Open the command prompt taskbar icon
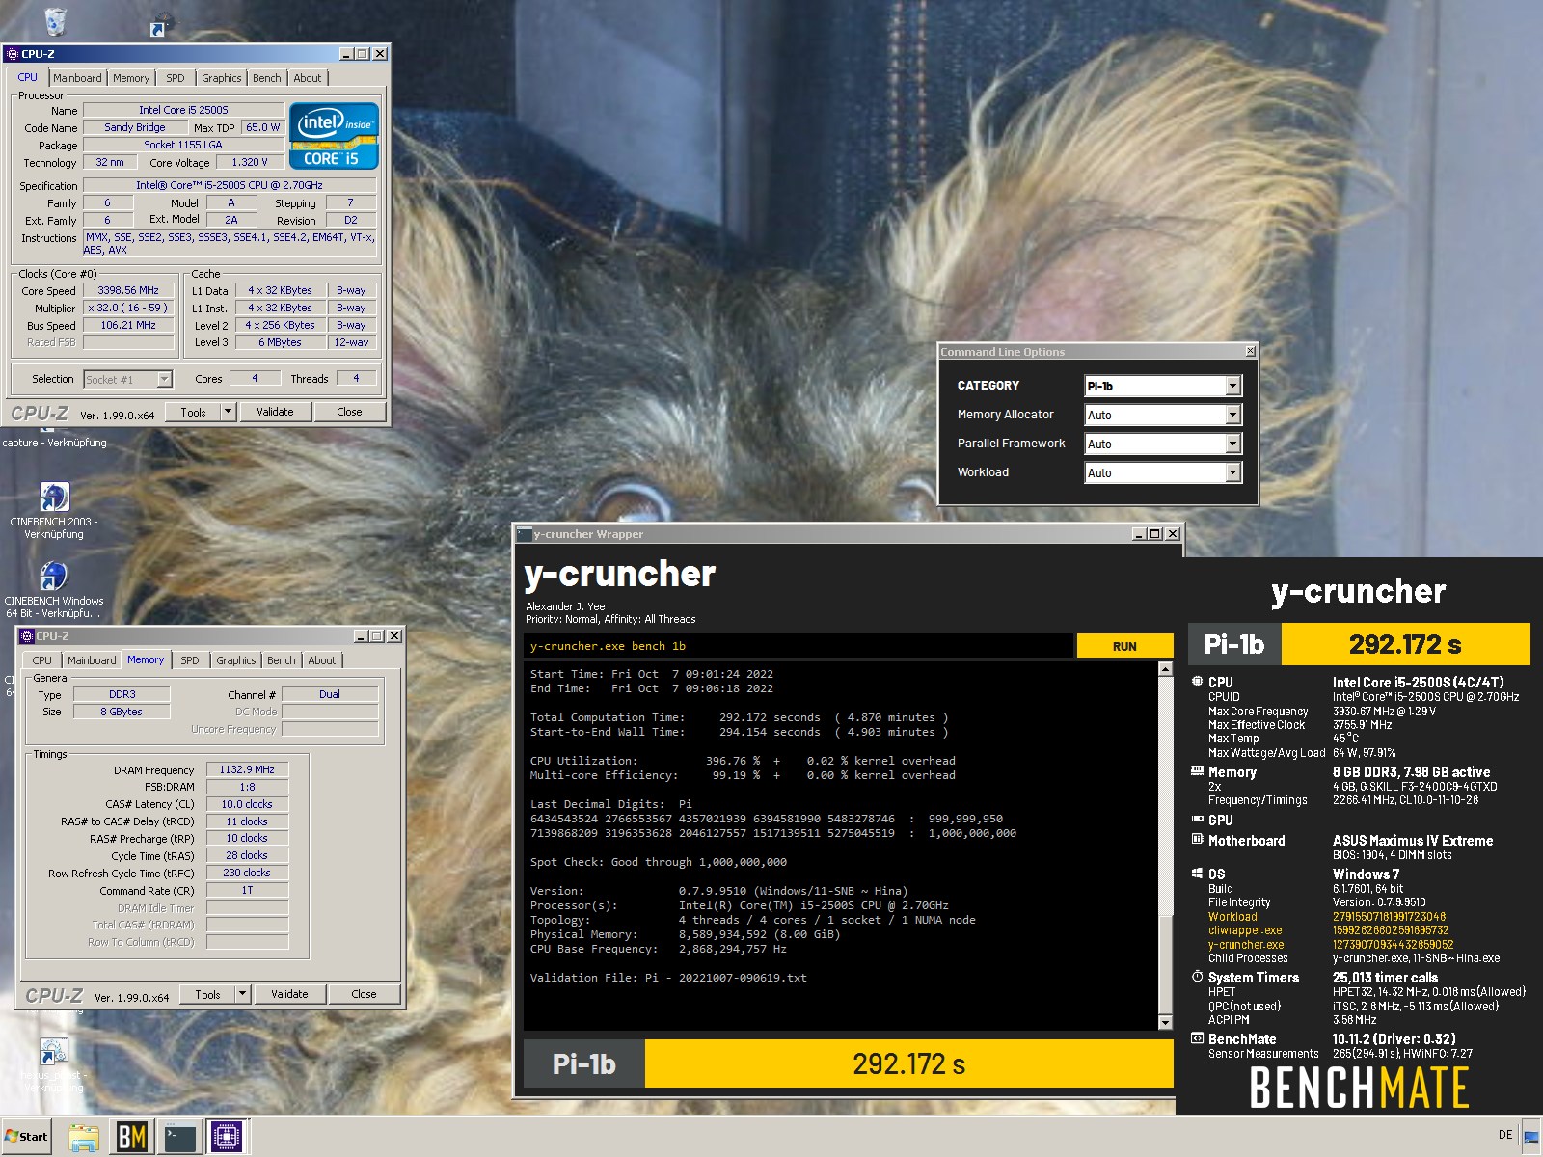Screen dimensions: 1543x1157 coord(179,1137)
